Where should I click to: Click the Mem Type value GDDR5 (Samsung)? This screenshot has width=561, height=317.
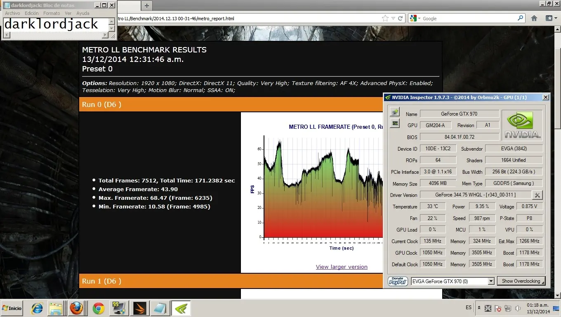coord(514,183)
